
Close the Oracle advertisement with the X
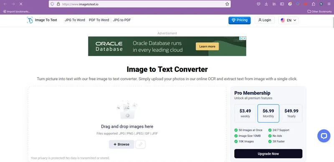[245, 38]
